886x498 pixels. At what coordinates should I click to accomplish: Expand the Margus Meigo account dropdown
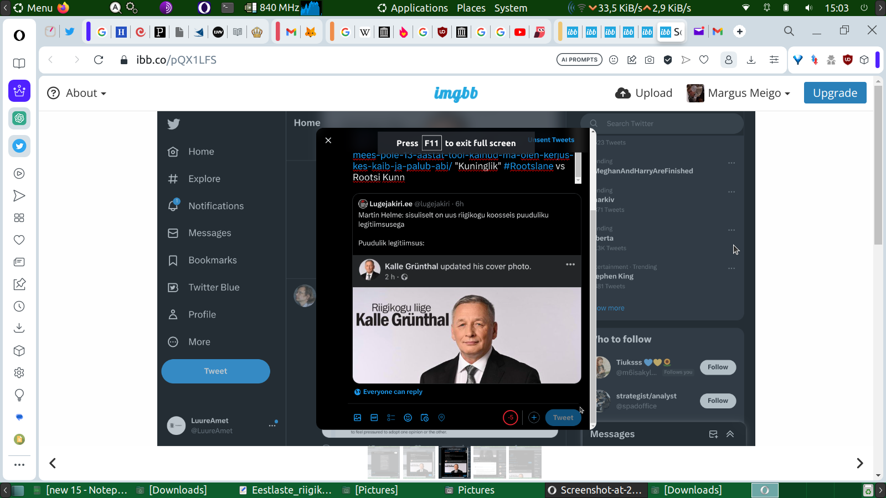tap(739, 93)
